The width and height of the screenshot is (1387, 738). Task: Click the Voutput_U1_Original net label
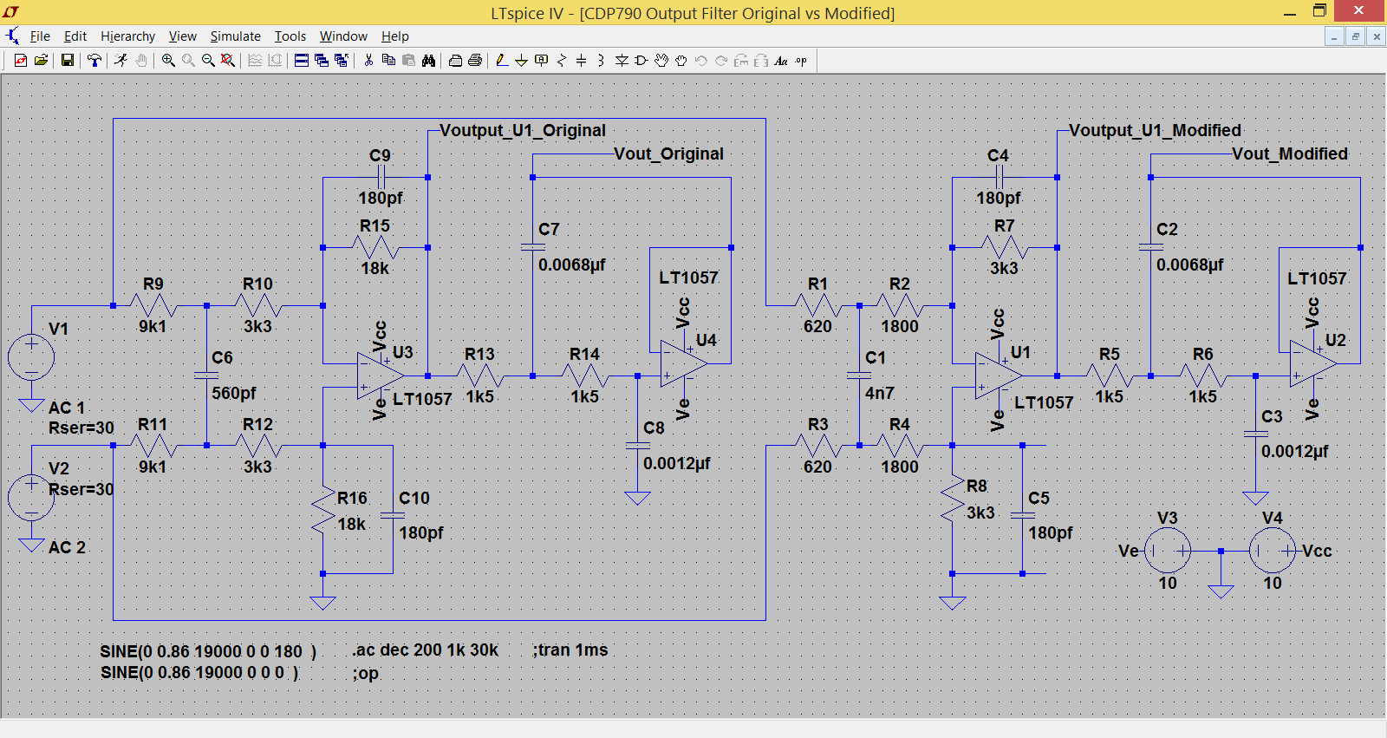tap(523, 131)
